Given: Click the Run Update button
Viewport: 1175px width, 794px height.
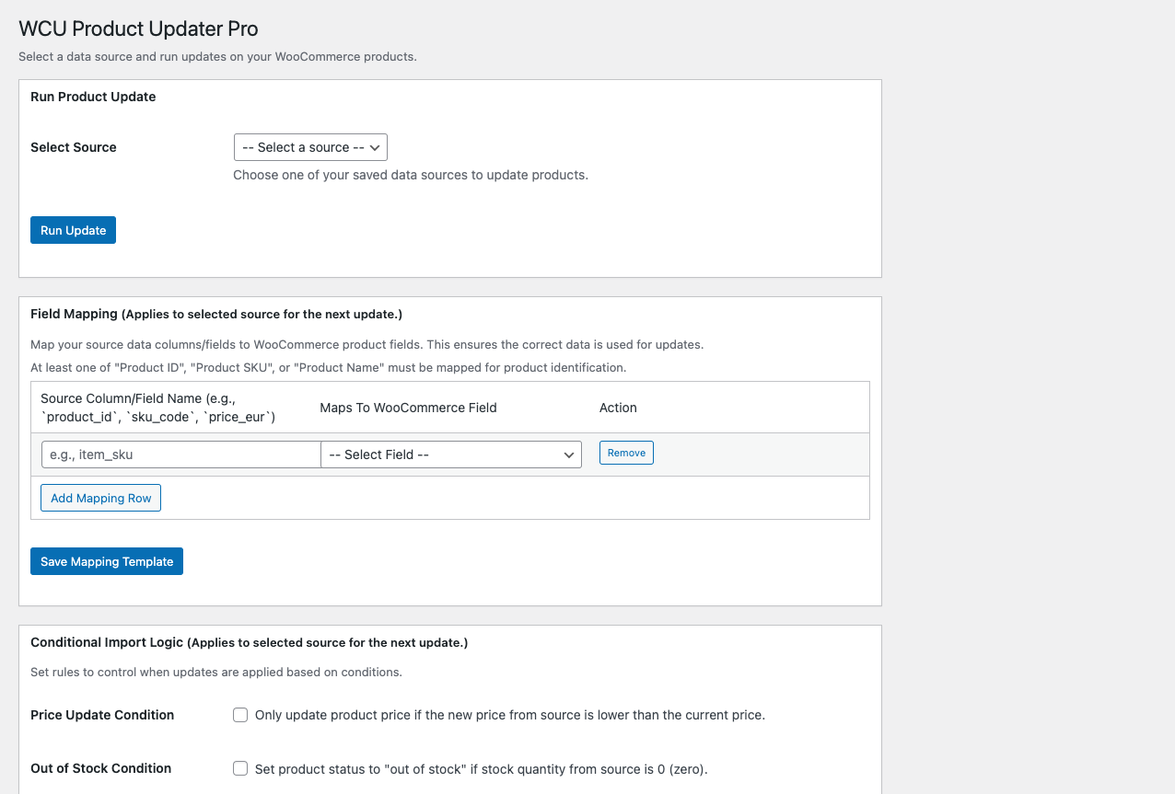Looking at the screenshot, I should tap(73, 230).
